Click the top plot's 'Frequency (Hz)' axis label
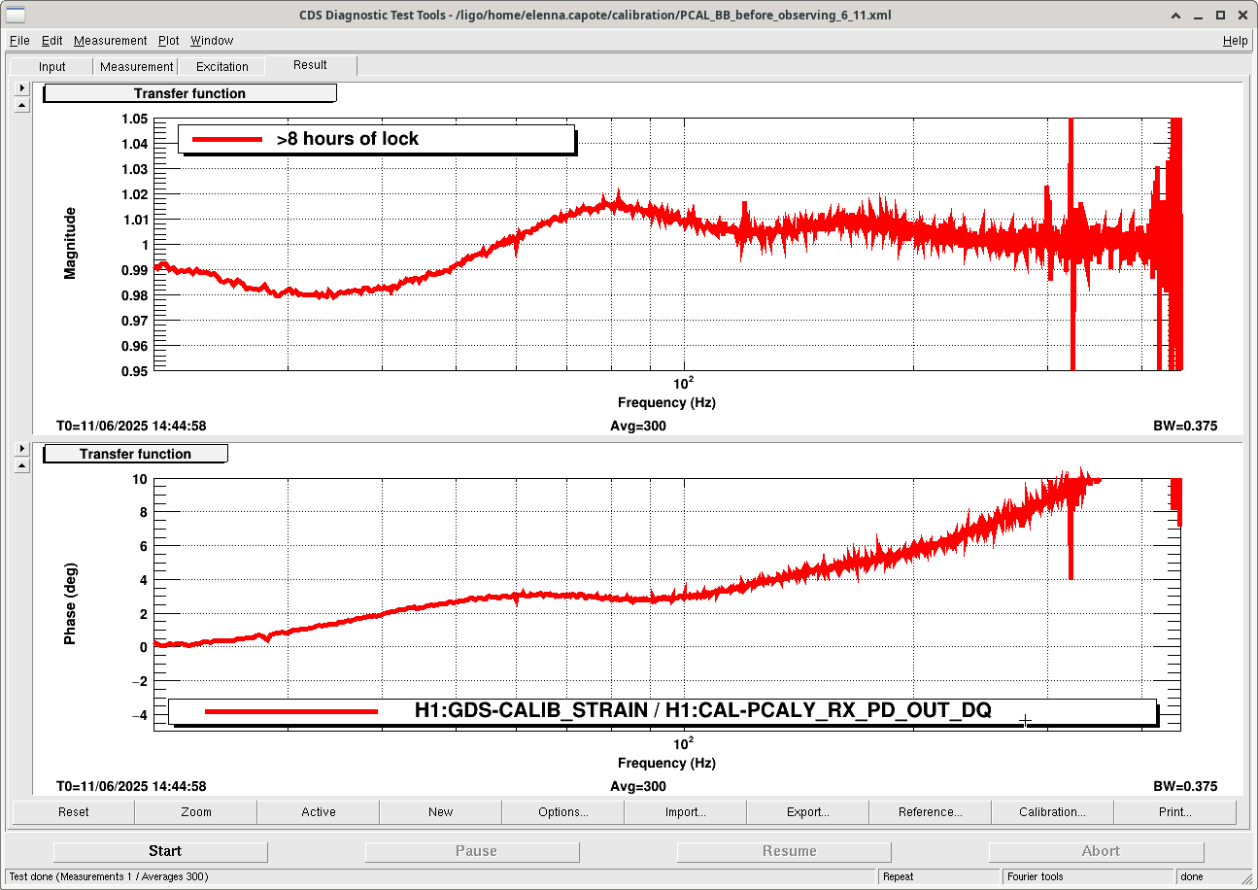Viewport: 1258px width, 890px height. click(666, 402)
